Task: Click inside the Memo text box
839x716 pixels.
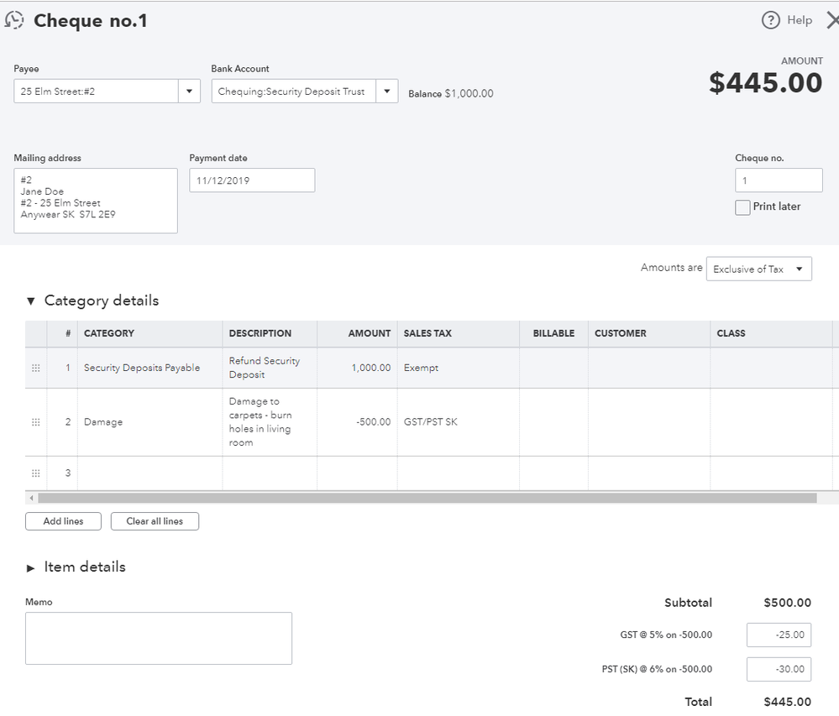Action: [x=159, y=638]
